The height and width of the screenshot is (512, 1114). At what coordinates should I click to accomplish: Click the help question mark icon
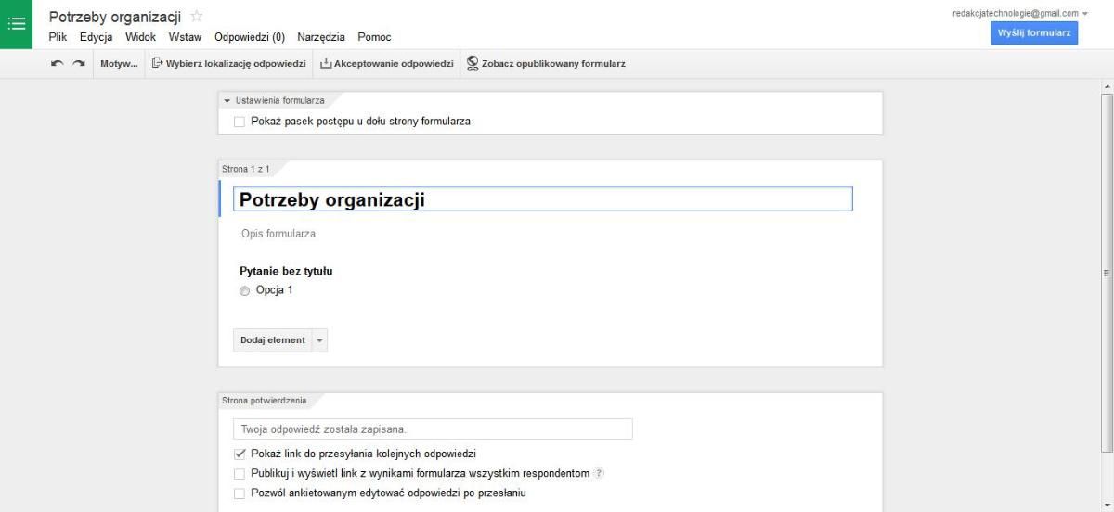pos(599,473)
